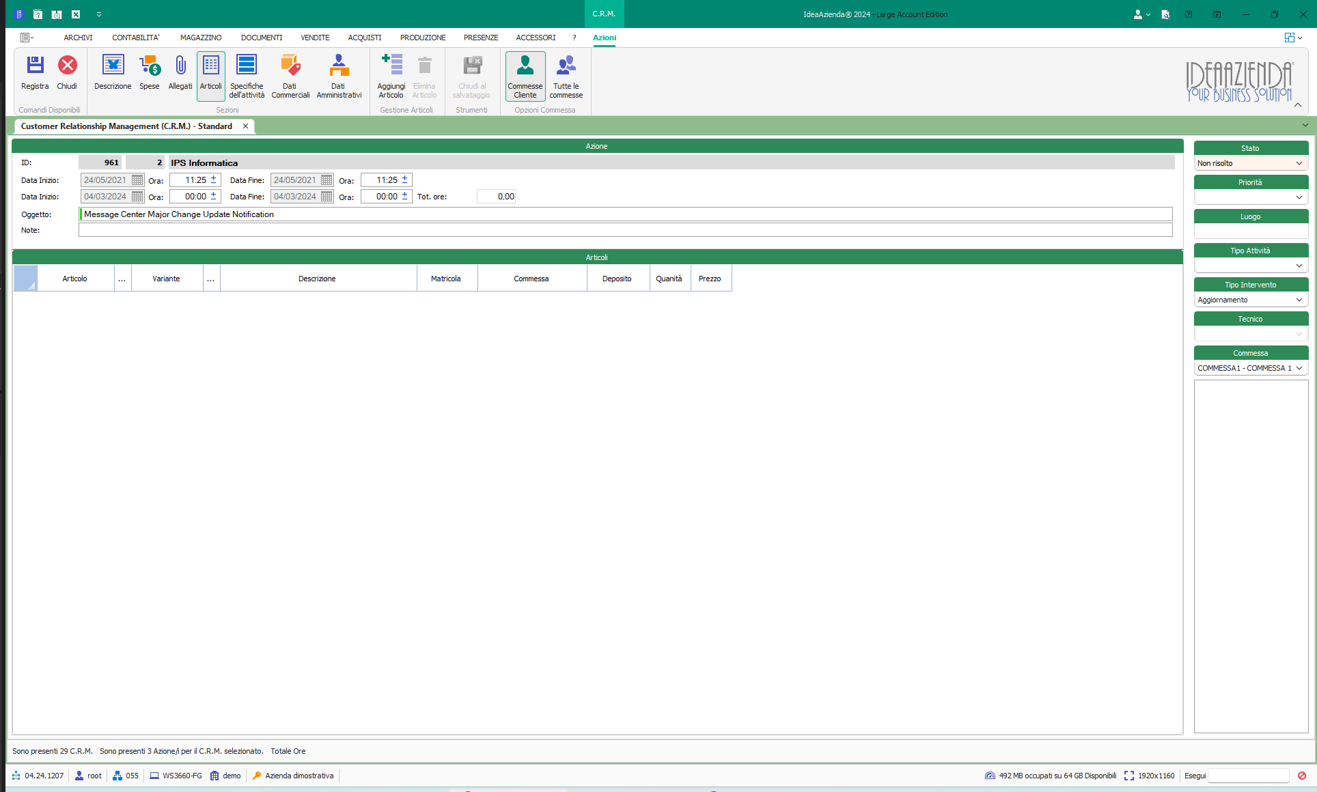Viewport: 1317px width, 792px height.
Task: Click user account icon in title bar
Action: pos(1138,14)
